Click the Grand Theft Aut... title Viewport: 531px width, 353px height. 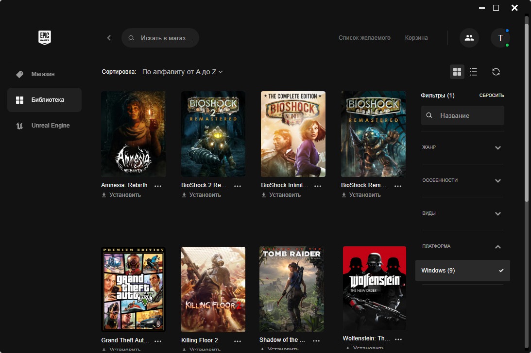tap(125, 340)
